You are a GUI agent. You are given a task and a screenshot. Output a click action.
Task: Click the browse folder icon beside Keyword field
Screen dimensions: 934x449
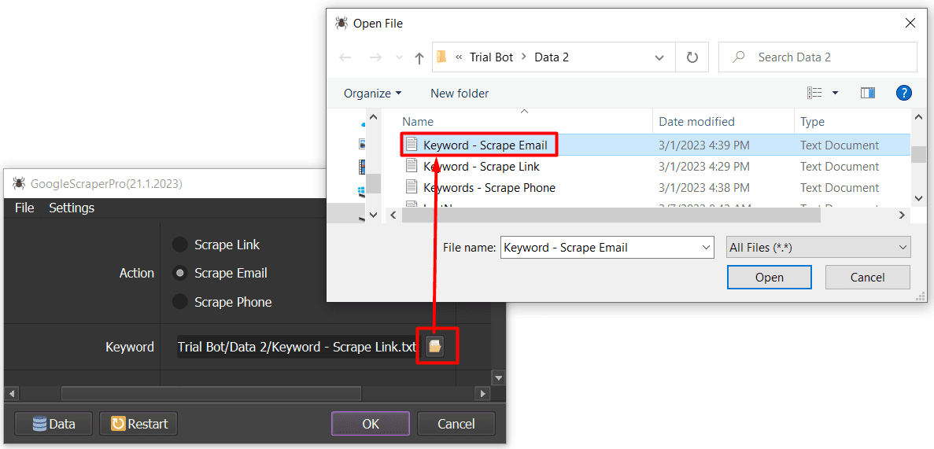coord(435,346)
